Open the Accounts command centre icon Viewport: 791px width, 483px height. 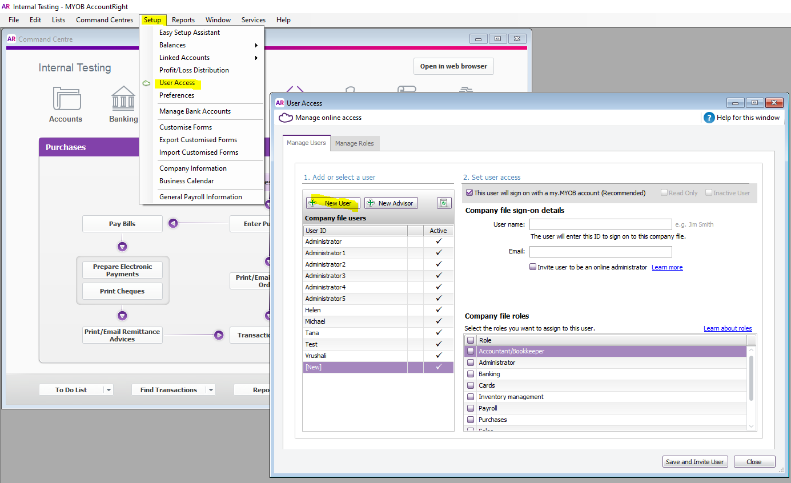click(66, 100)
